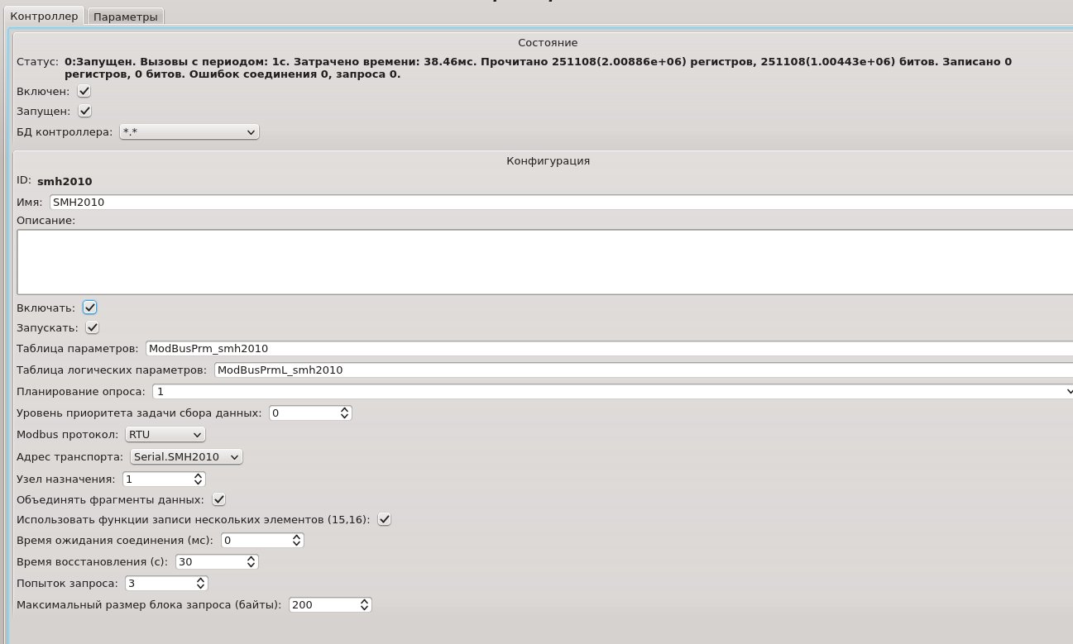Image resolution: width=1073 pixels, height=644 pixels.
Task: Switch to the Параметры tab
Action: (x=125, y=17)
